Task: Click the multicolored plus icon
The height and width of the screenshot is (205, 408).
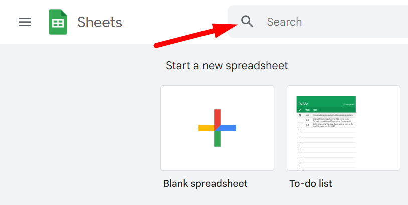Action: pos(217,128)
